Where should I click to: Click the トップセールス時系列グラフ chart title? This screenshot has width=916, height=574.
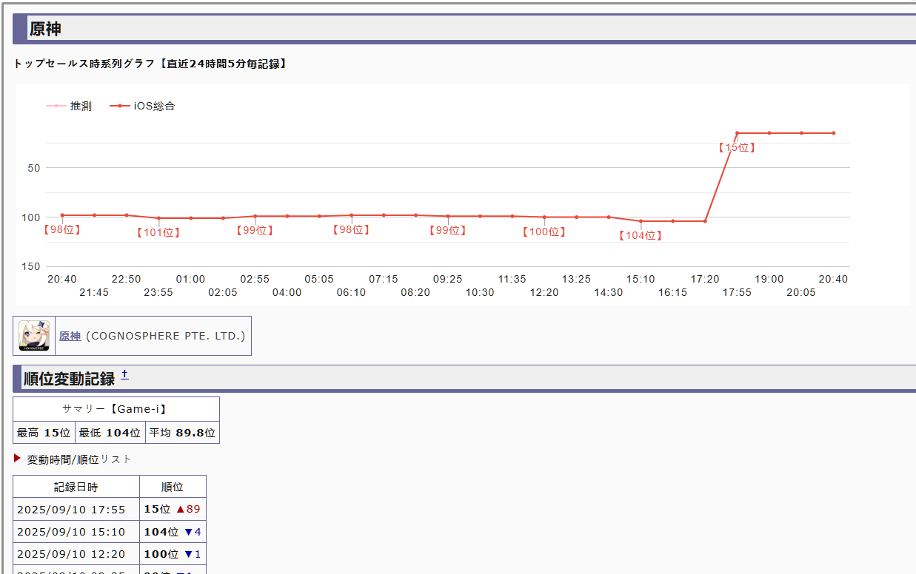pos(151,64)
